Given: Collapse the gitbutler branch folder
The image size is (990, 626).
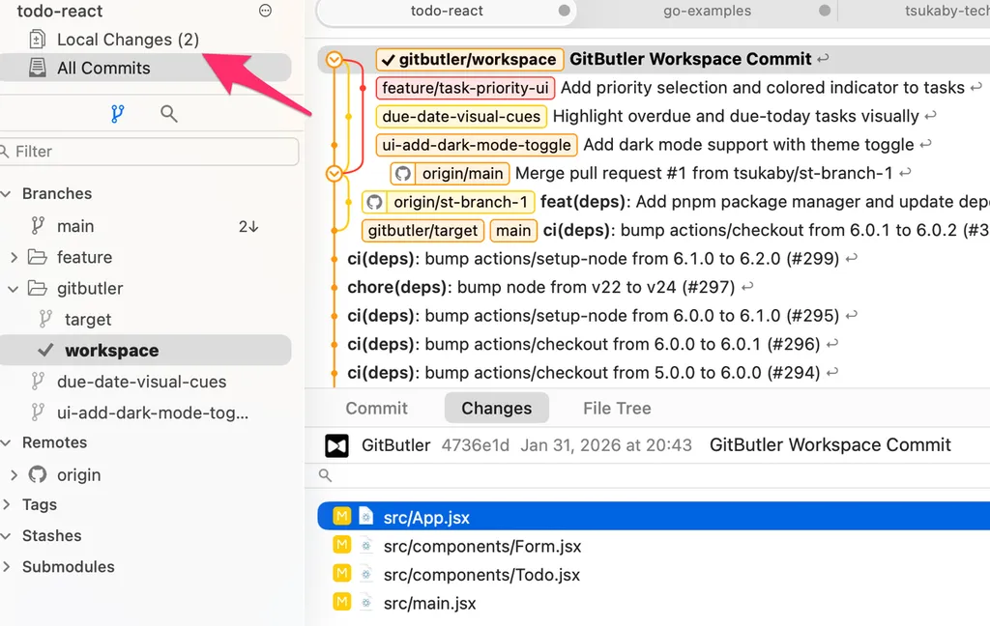Looking at the screenshot, I should point(14,289).
